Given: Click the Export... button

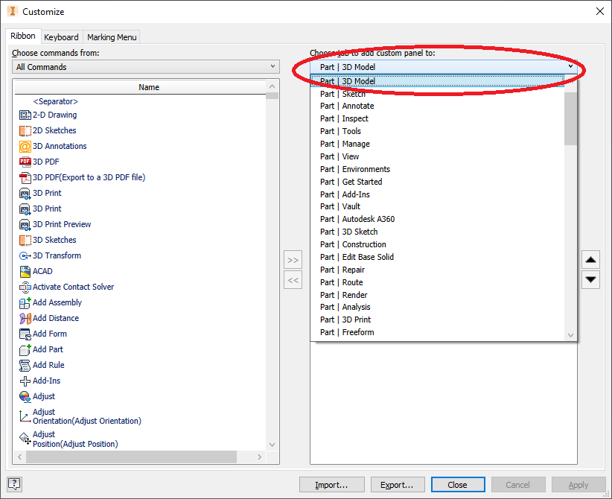Looking at the screenshot, I should (398, 485).
